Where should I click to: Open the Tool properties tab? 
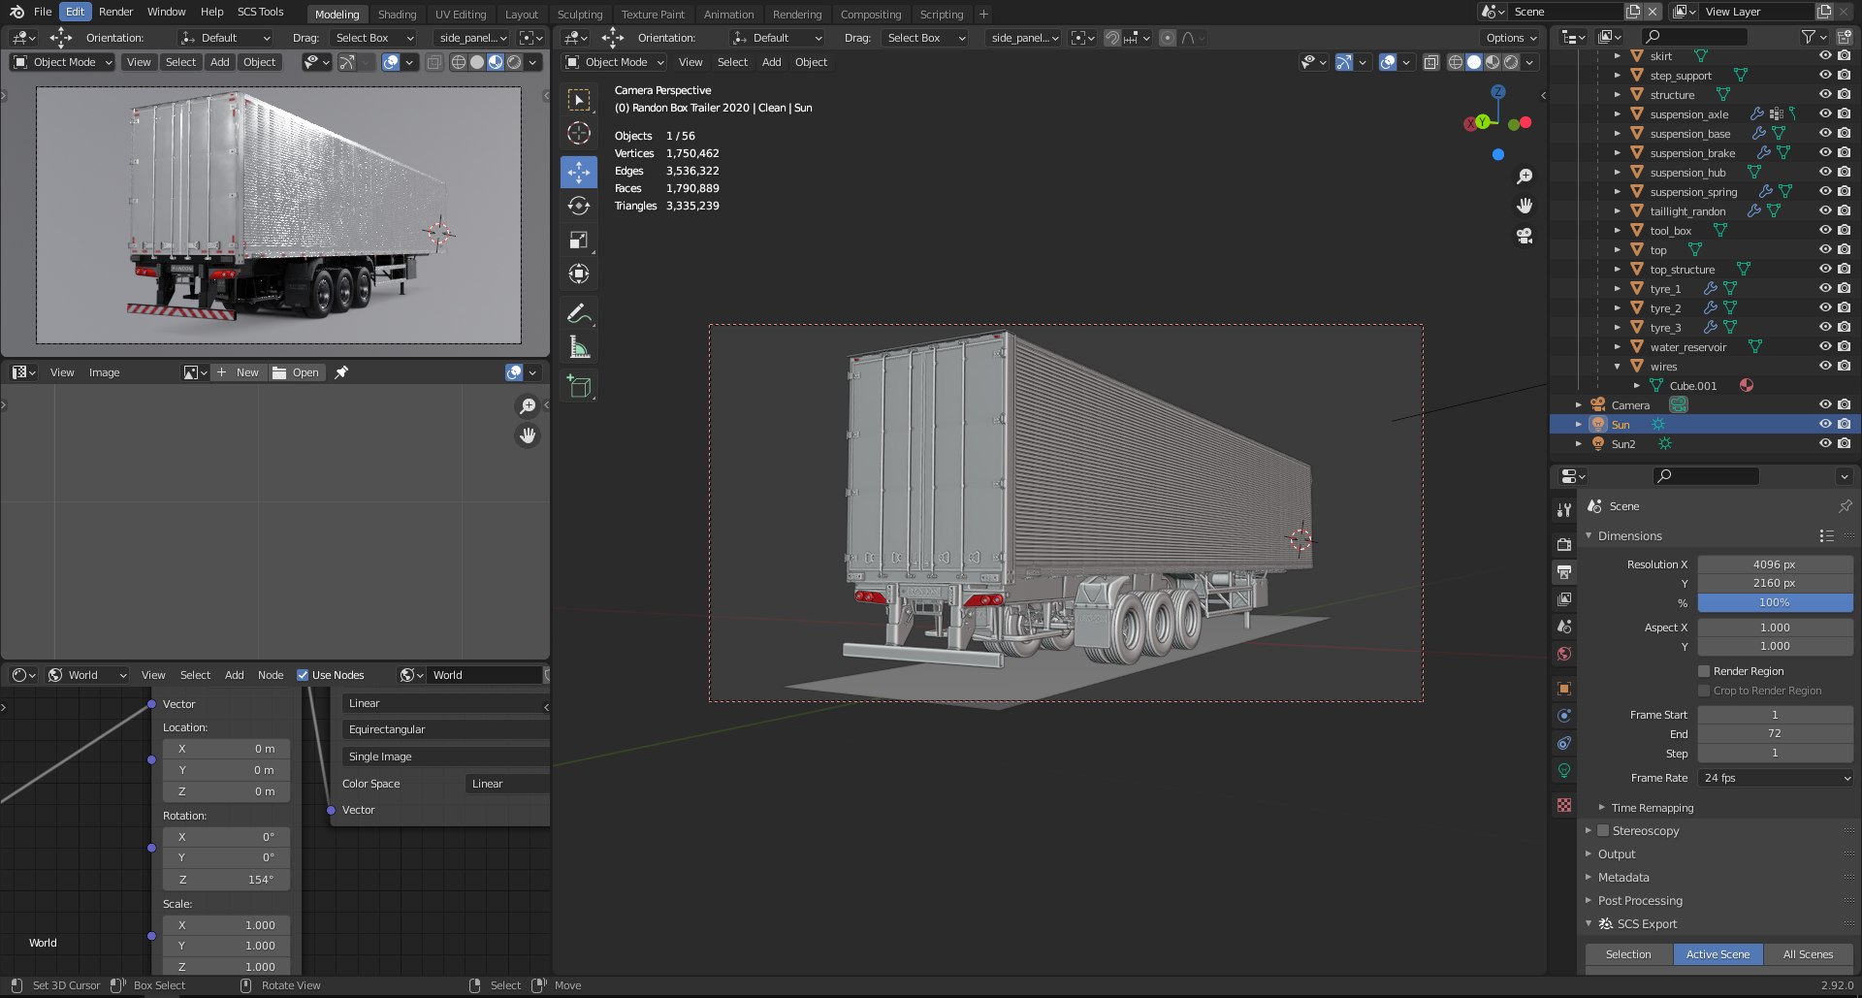coord(1563,510)
